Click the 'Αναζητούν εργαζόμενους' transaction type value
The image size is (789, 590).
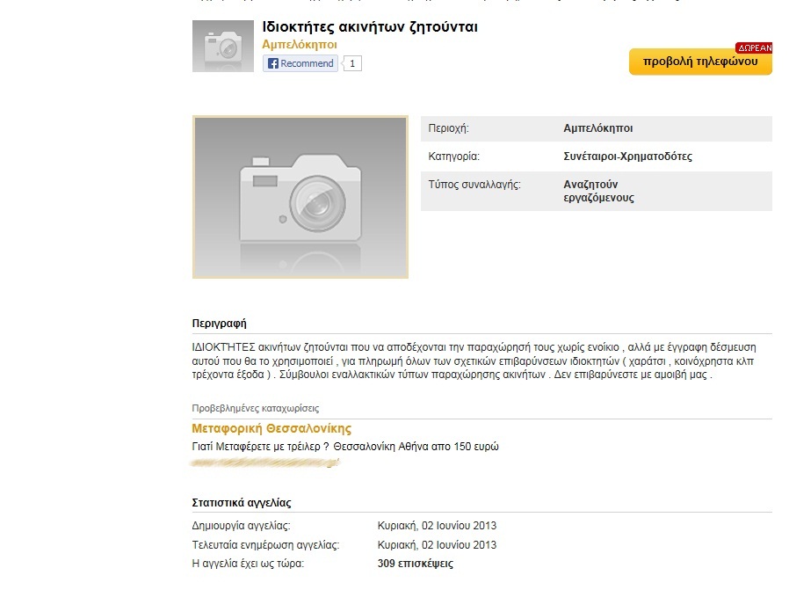[x=598, y=191]
